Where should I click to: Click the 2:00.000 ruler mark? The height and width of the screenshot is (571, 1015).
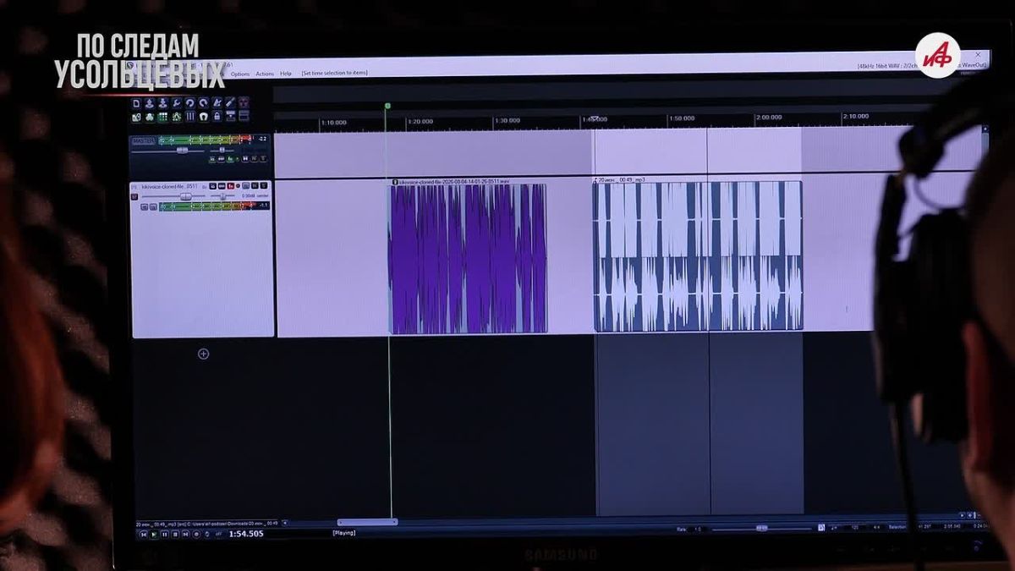tap(768, 118)
